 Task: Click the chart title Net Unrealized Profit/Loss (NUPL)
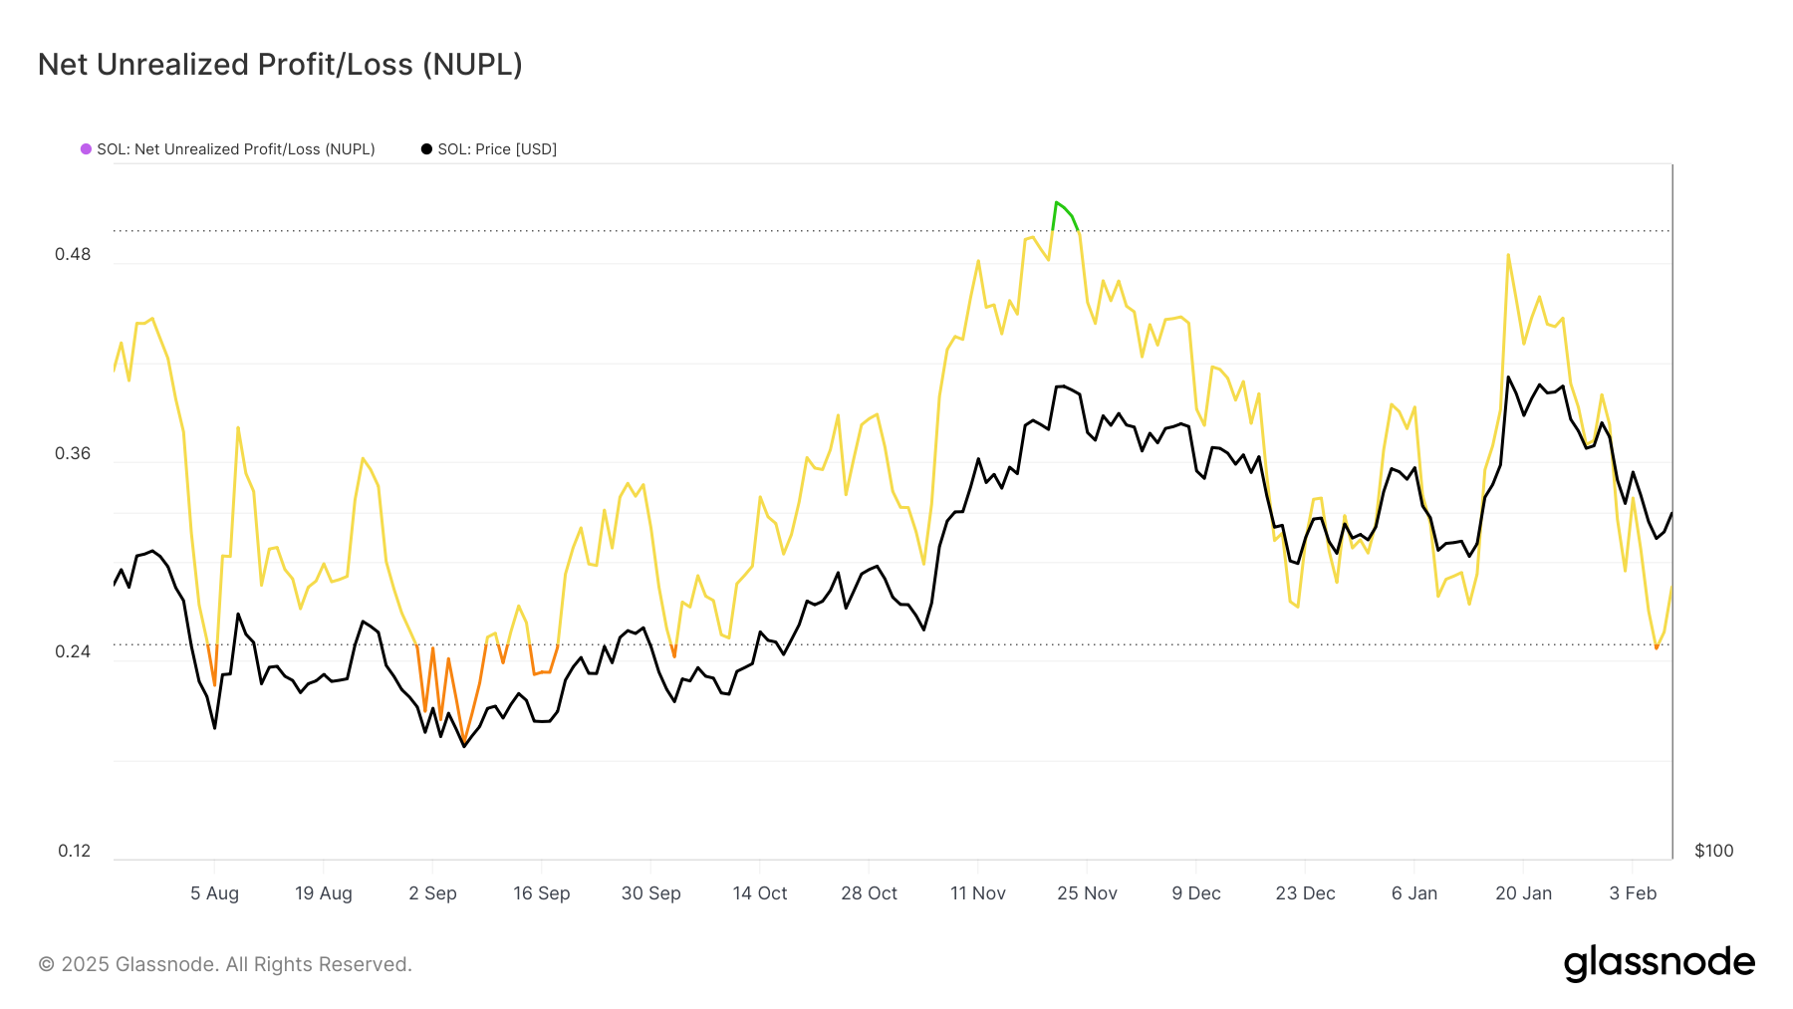pos(280,65)
